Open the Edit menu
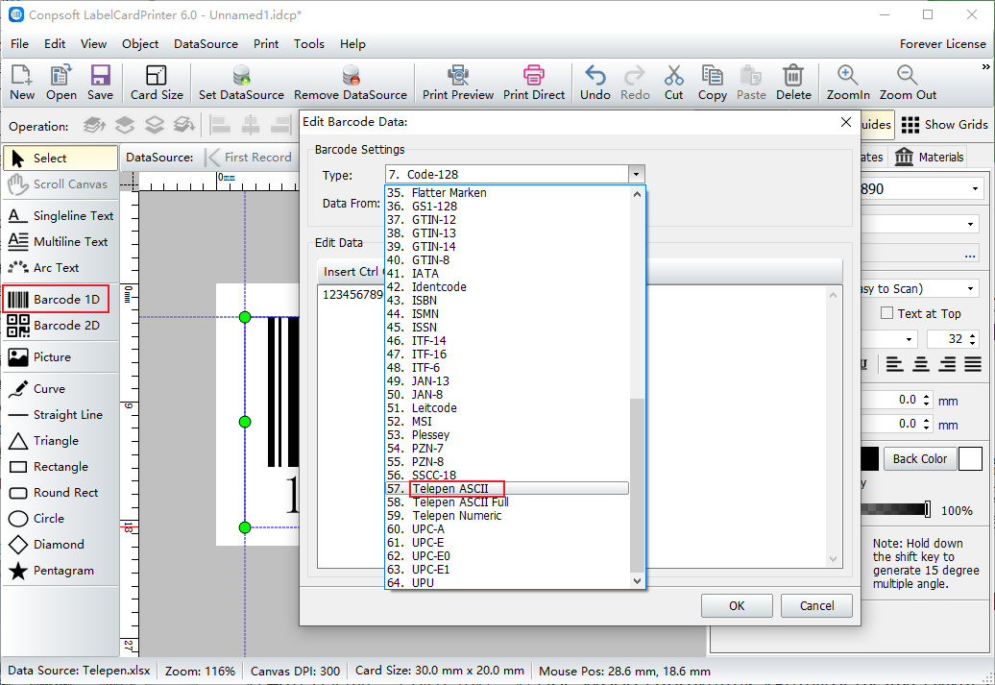Viewport: 995px width, 685px height. point(55,44)
